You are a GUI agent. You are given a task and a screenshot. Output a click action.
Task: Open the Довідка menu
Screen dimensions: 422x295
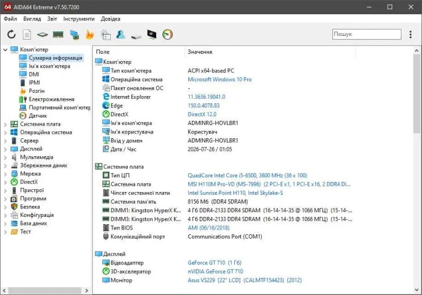tap(110, 19)
